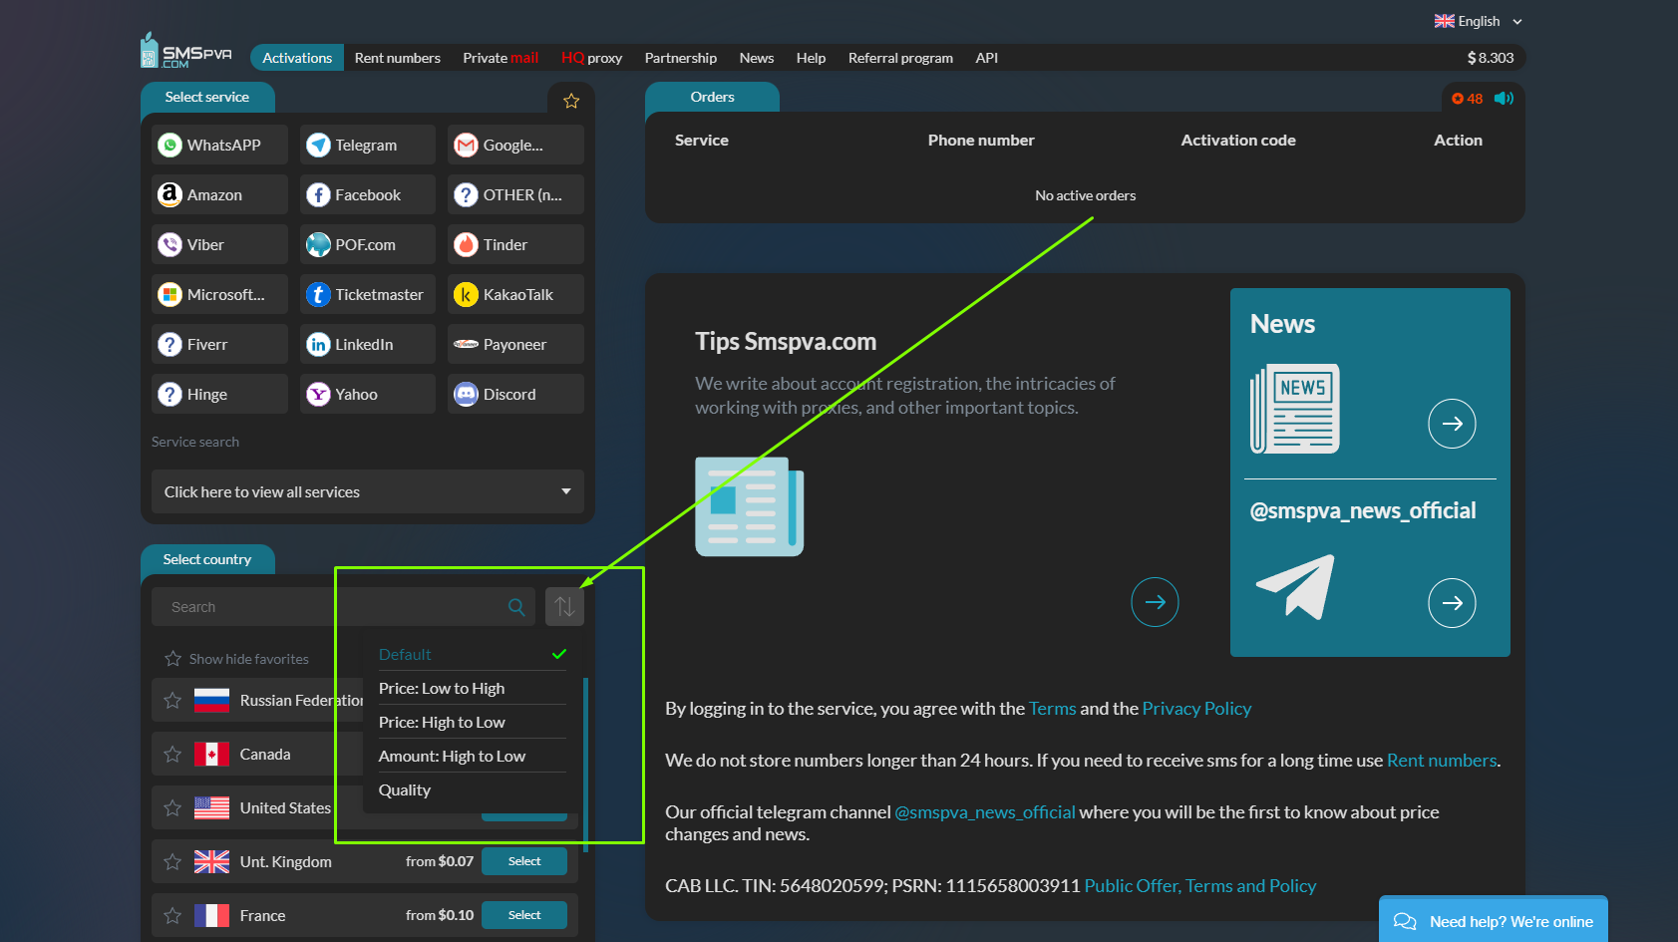This screenshot has height=942, width=1678.
Task: Mute the order sound speaker
Action: pos(1505,99)
